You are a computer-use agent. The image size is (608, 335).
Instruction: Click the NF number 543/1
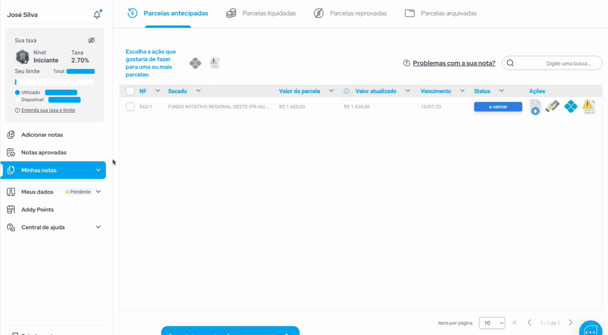click(x=146, y=107)
